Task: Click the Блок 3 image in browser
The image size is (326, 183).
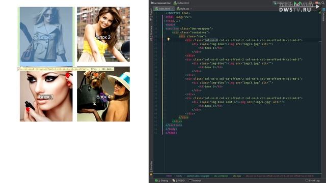Action: coord(46,94)
